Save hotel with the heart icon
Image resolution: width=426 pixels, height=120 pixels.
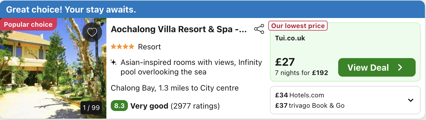(x=92, y=32)
